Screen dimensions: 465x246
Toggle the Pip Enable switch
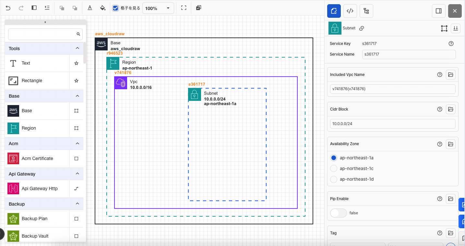[339, 213]
